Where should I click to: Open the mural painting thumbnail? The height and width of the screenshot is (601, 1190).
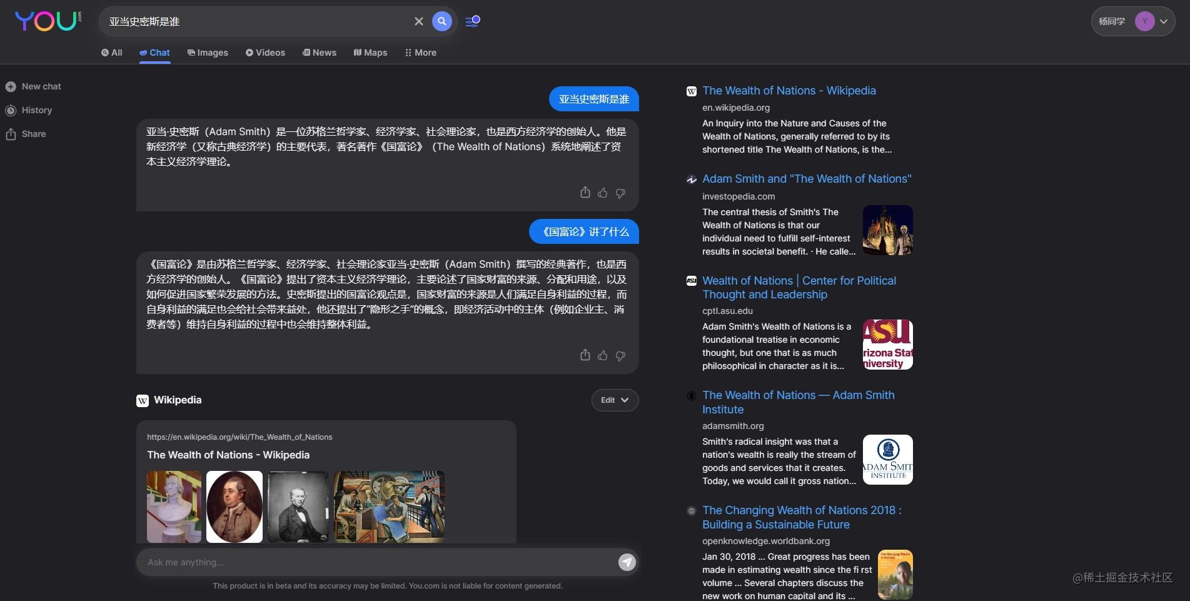tap(389, 507)
